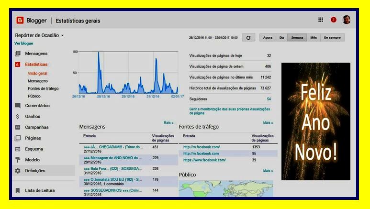Click the Modelo paint roller icon
Viewport: 370px width, 209px height.
click(18, 160)
